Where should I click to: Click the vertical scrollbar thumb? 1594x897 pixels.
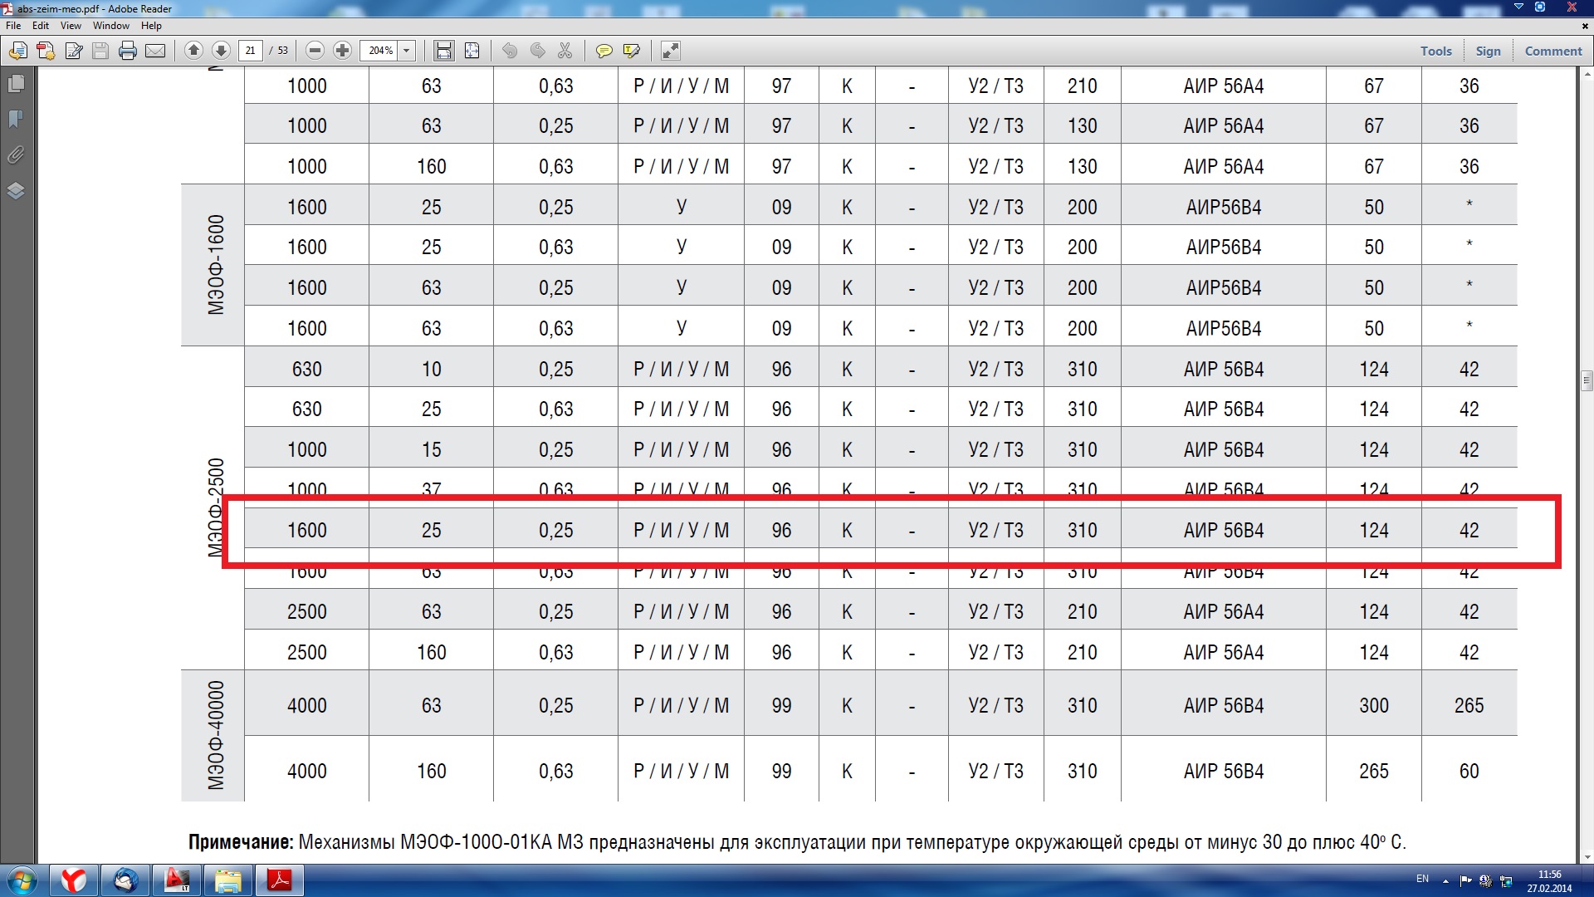pos(1587,380)
